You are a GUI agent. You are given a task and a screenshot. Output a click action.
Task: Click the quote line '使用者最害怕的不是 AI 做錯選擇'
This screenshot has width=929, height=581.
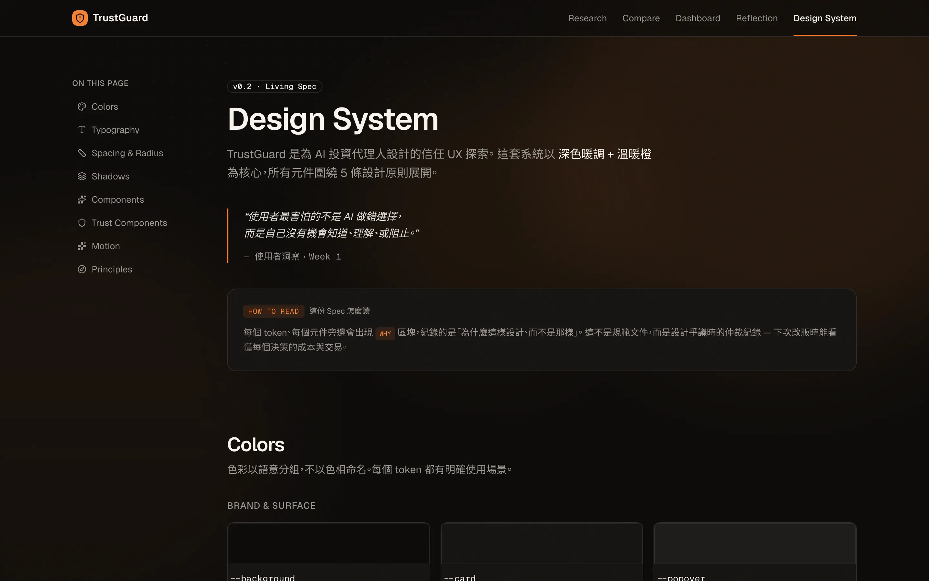(323, 216)
